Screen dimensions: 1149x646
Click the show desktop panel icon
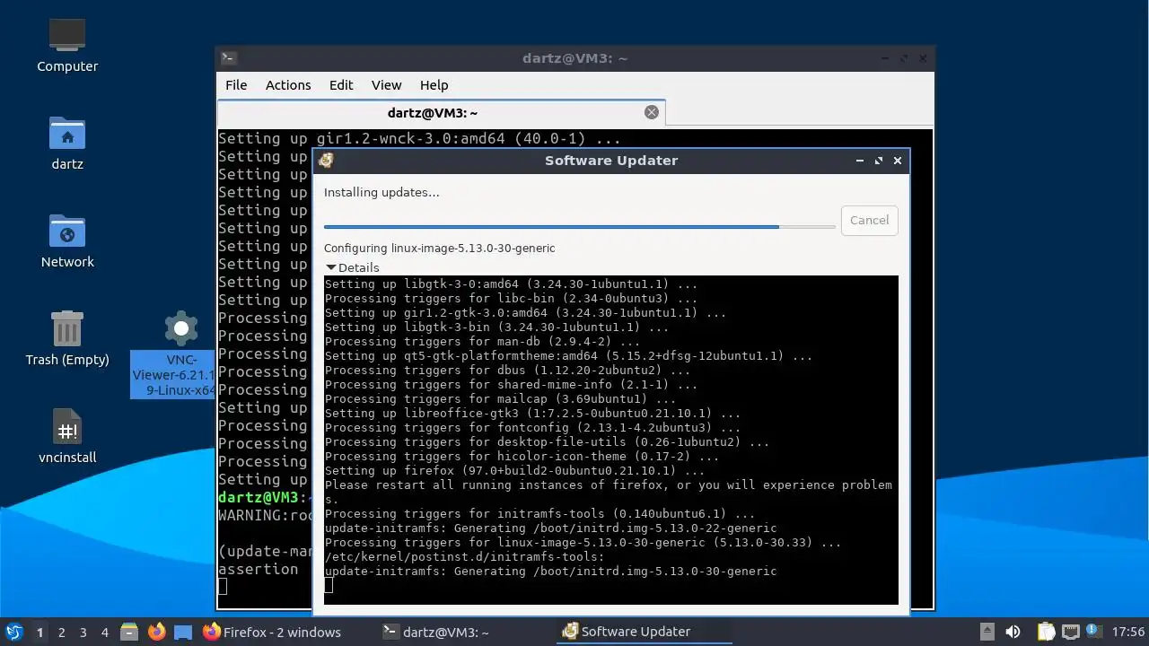[183, 633]
